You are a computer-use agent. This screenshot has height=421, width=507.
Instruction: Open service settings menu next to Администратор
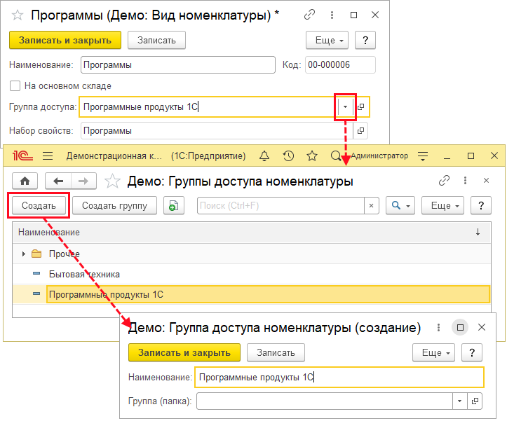point(423,156)
